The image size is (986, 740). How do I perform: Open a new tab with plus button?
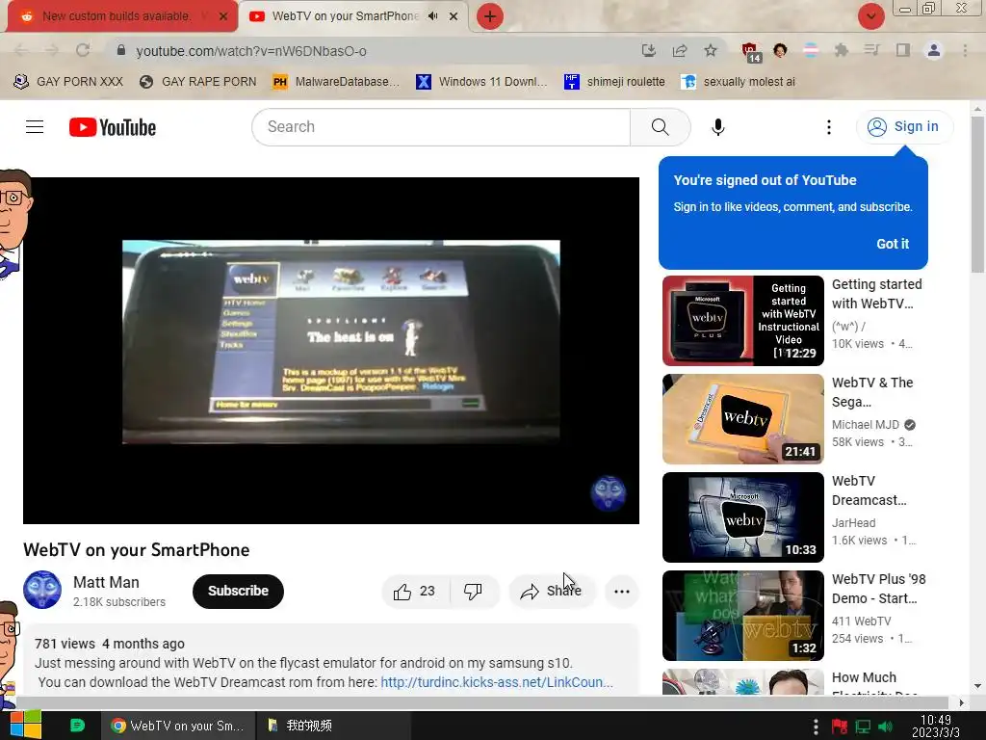point(490,16)
